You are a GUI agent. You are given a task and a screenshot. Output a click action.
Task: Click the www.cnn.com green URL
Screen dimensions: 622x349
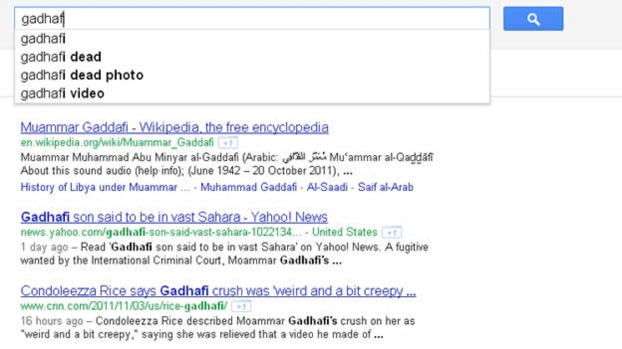click(x=124, y=306)
